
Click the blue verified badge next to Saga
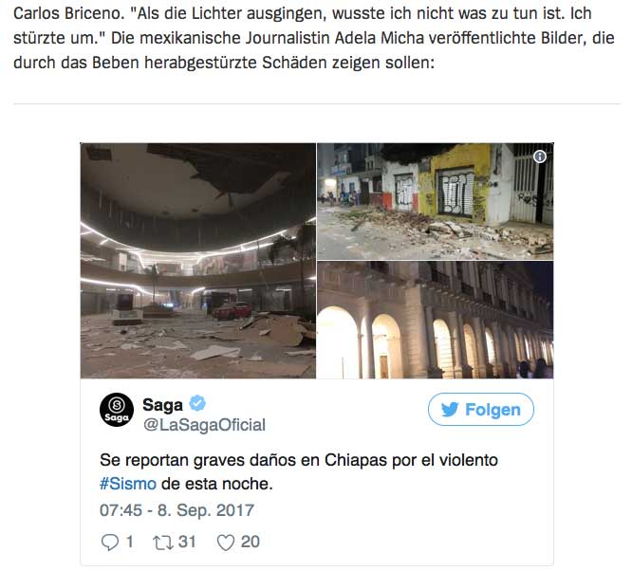pyautogui.click(x=197, y=403)
